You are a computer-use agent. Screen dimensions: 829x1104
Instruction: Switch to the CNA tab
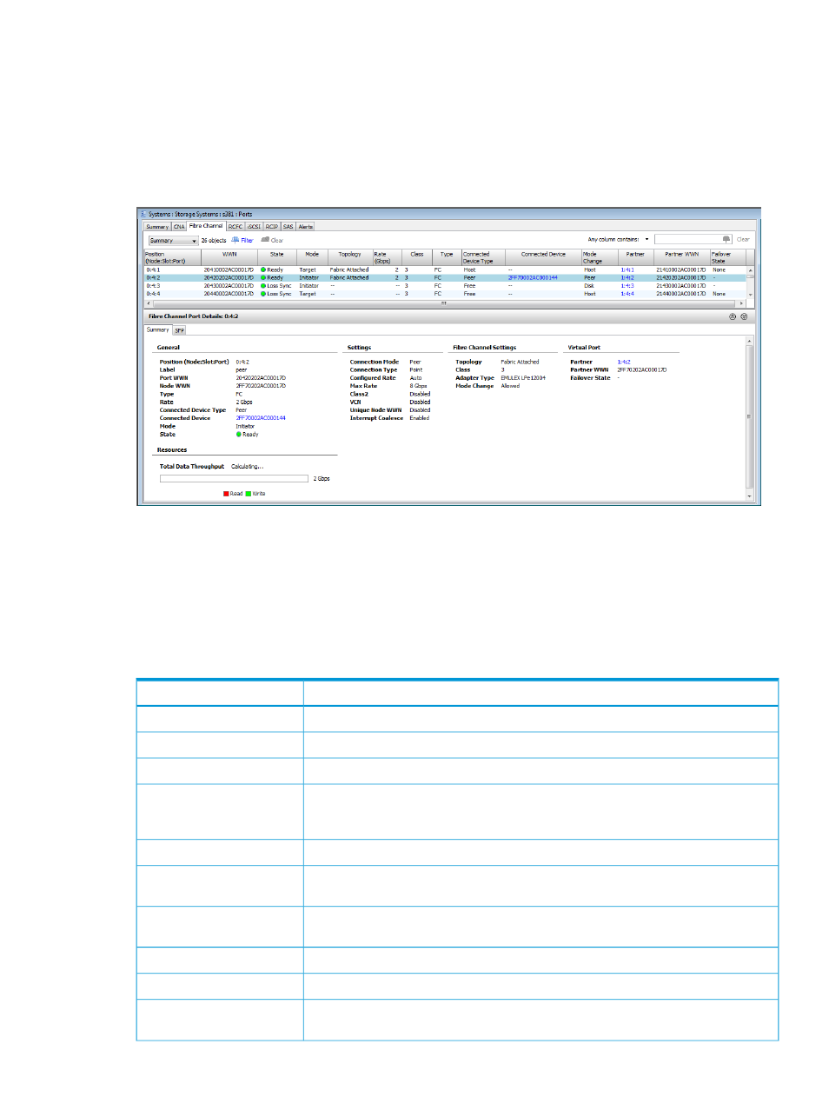point(179,226)
